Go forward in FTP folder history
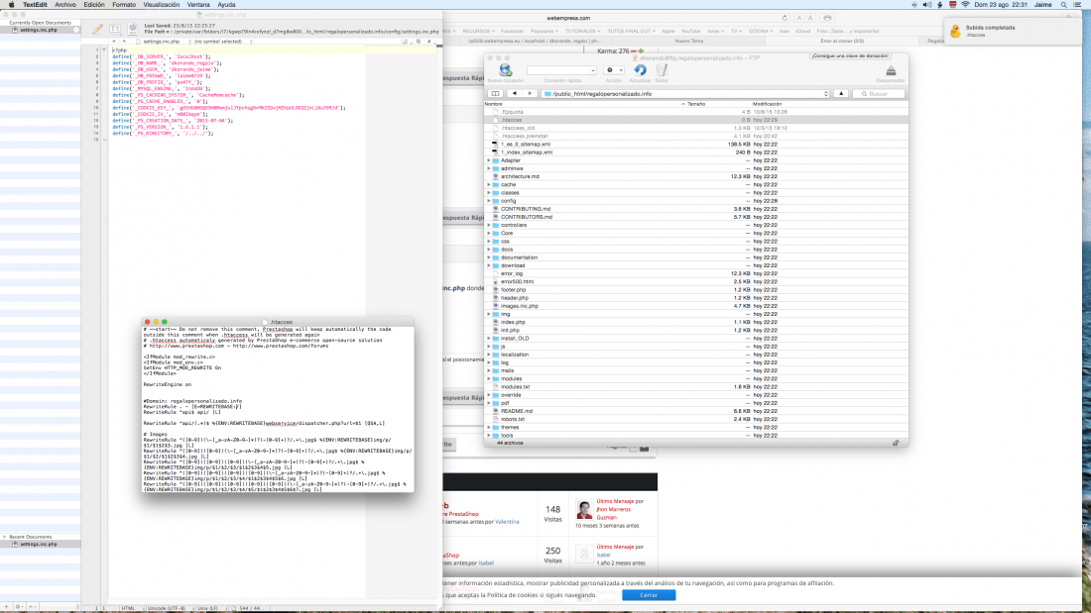 pyautogui.click(x=530, y=94)
